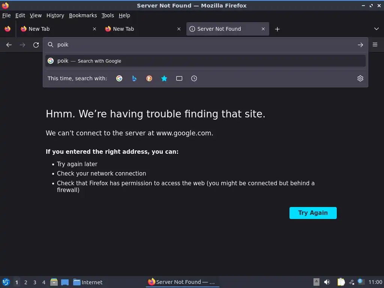This screenshot has width=384, height=288.
Task: Open the Edit menu
Action: [20, 15]
